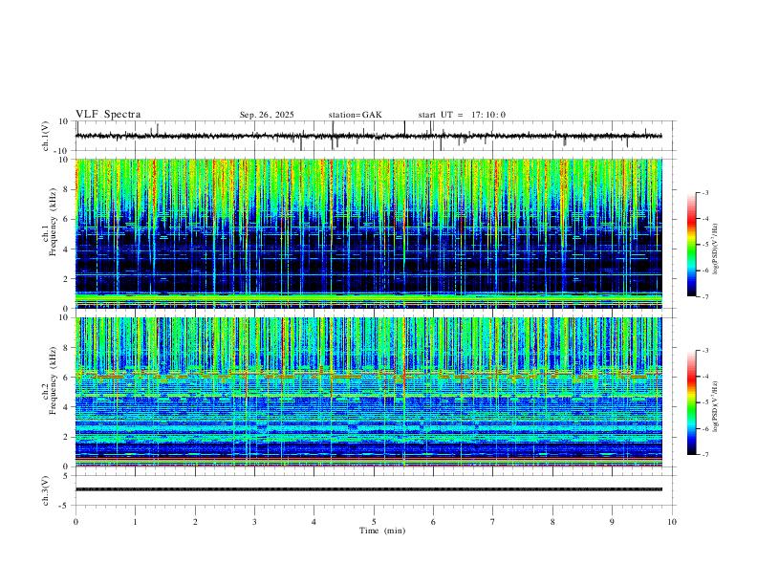
Task: Click the "5" tick of ch.3(V) axis
Action: click(66, 475)
